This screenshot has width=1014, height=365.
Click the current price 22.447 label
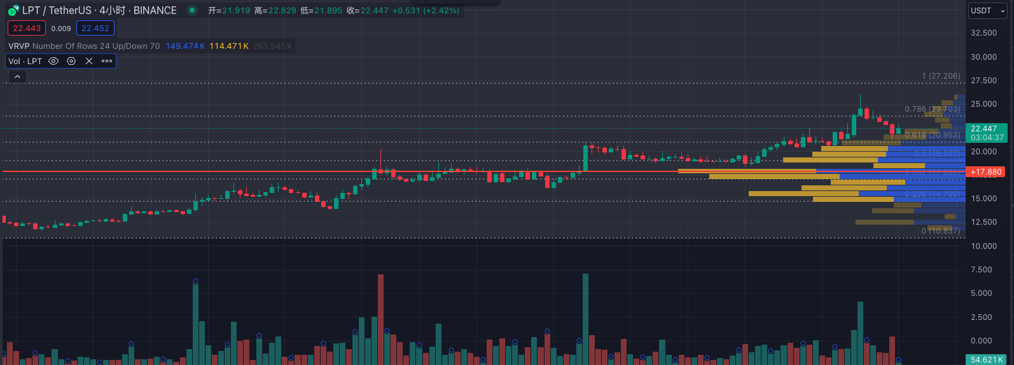pyautogui.click(x=985, y=129)
